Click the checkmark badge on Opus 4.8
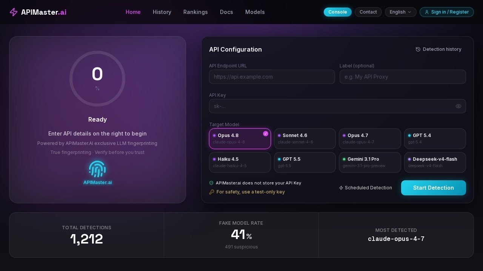The height and width of the screenshot is (271, 483). (x=266, y=134)
